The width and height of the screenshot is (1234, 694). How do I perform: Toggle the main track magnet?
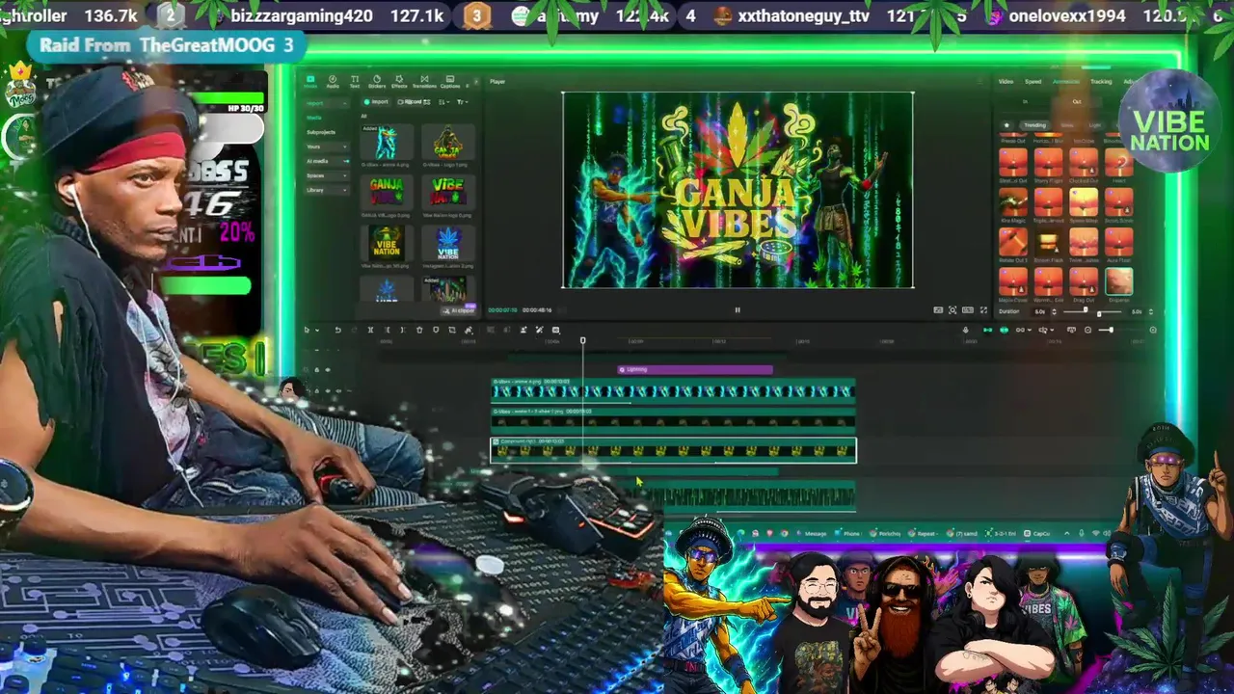[987, 330]
